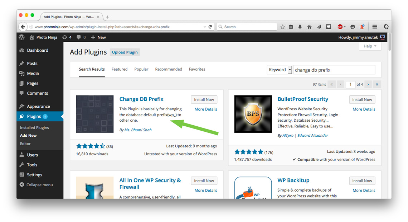This screenshot has height=222, width=408.
Task: Click the current page number field
Action: pos(350,84)
